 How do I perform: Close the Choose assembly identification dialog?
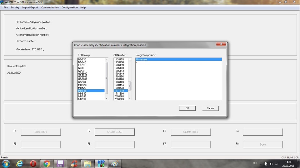click(x=221, y=45)
